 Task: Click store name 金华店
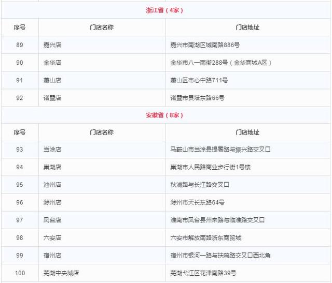click(x=52, y=63)
